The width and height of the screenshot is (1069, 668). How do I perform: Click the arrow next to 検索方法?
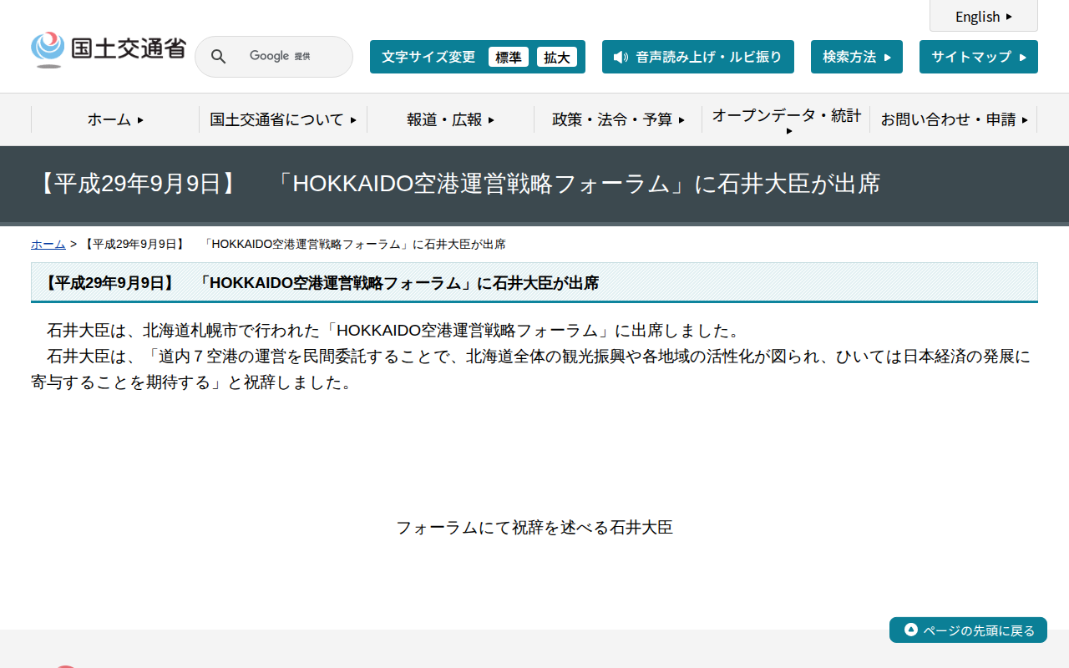point(888,57)
